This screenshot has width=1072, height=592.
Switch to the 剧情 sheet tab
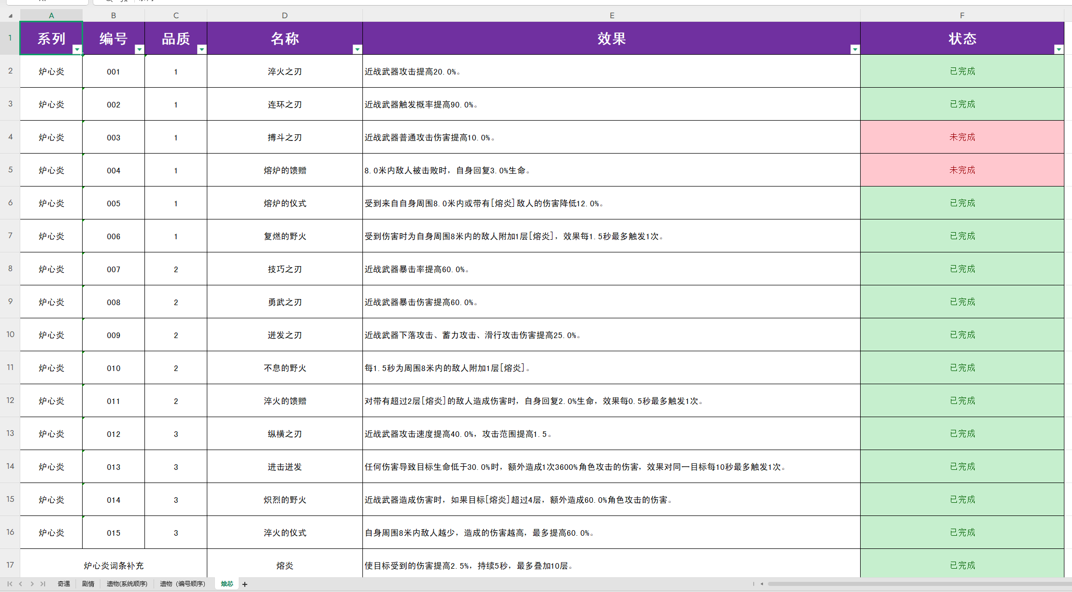tap(88, 584)
